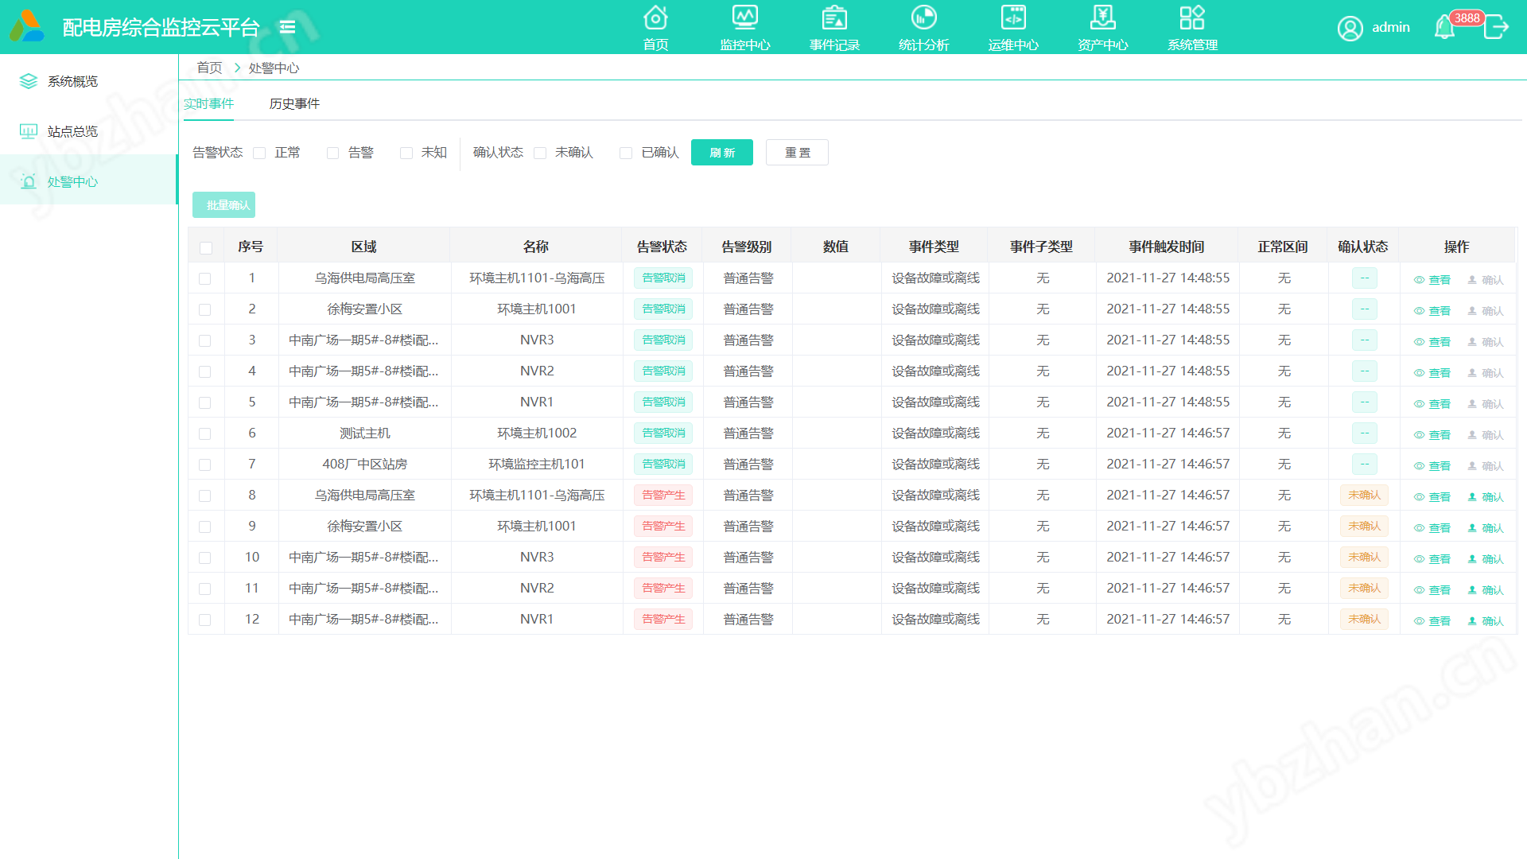Image resolution: width=1527 pixels, height=859 pixels.
Task: Click the 重置 reset button
Action: [797, 153]
